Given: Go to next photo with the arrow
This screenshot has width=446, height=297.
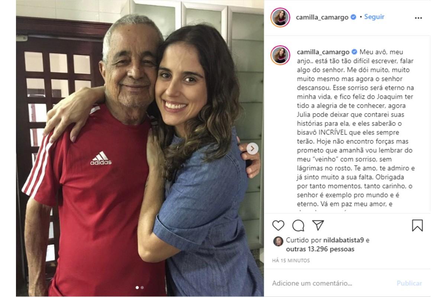Looking at the screenshot, I should coord(252,149).
